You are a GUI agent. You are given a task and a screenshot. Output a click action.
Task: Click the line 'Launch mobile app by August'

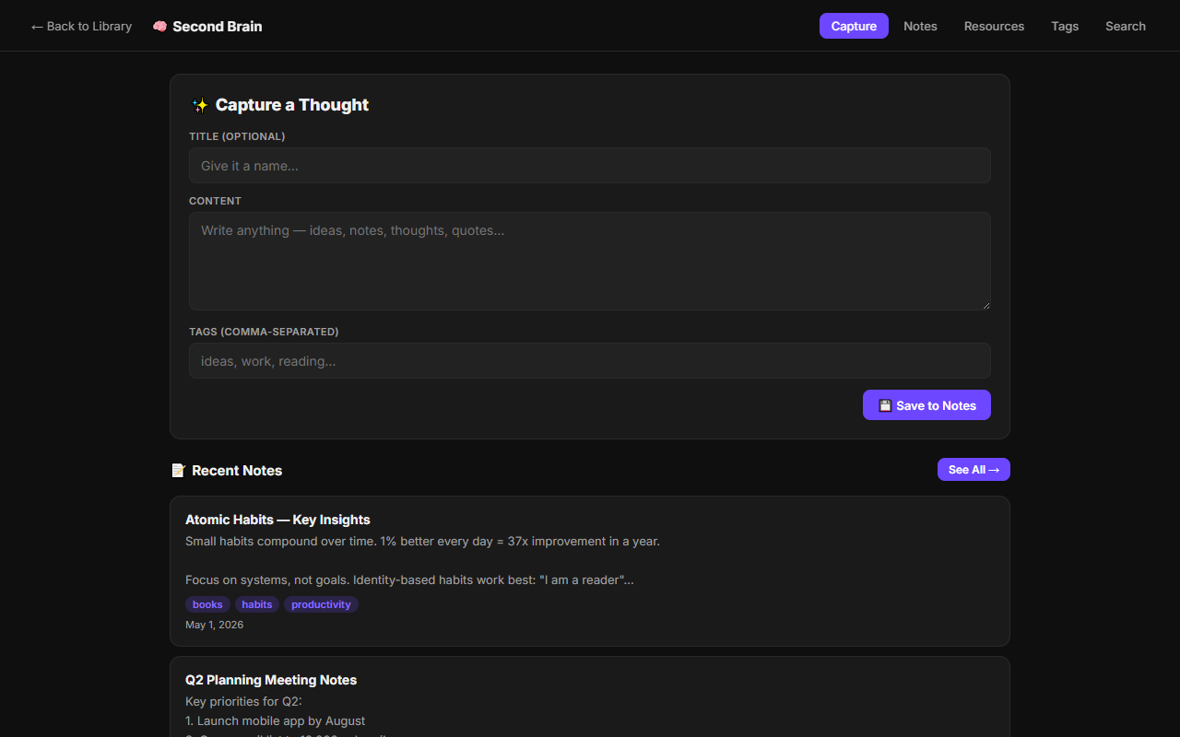coord(275,720)
